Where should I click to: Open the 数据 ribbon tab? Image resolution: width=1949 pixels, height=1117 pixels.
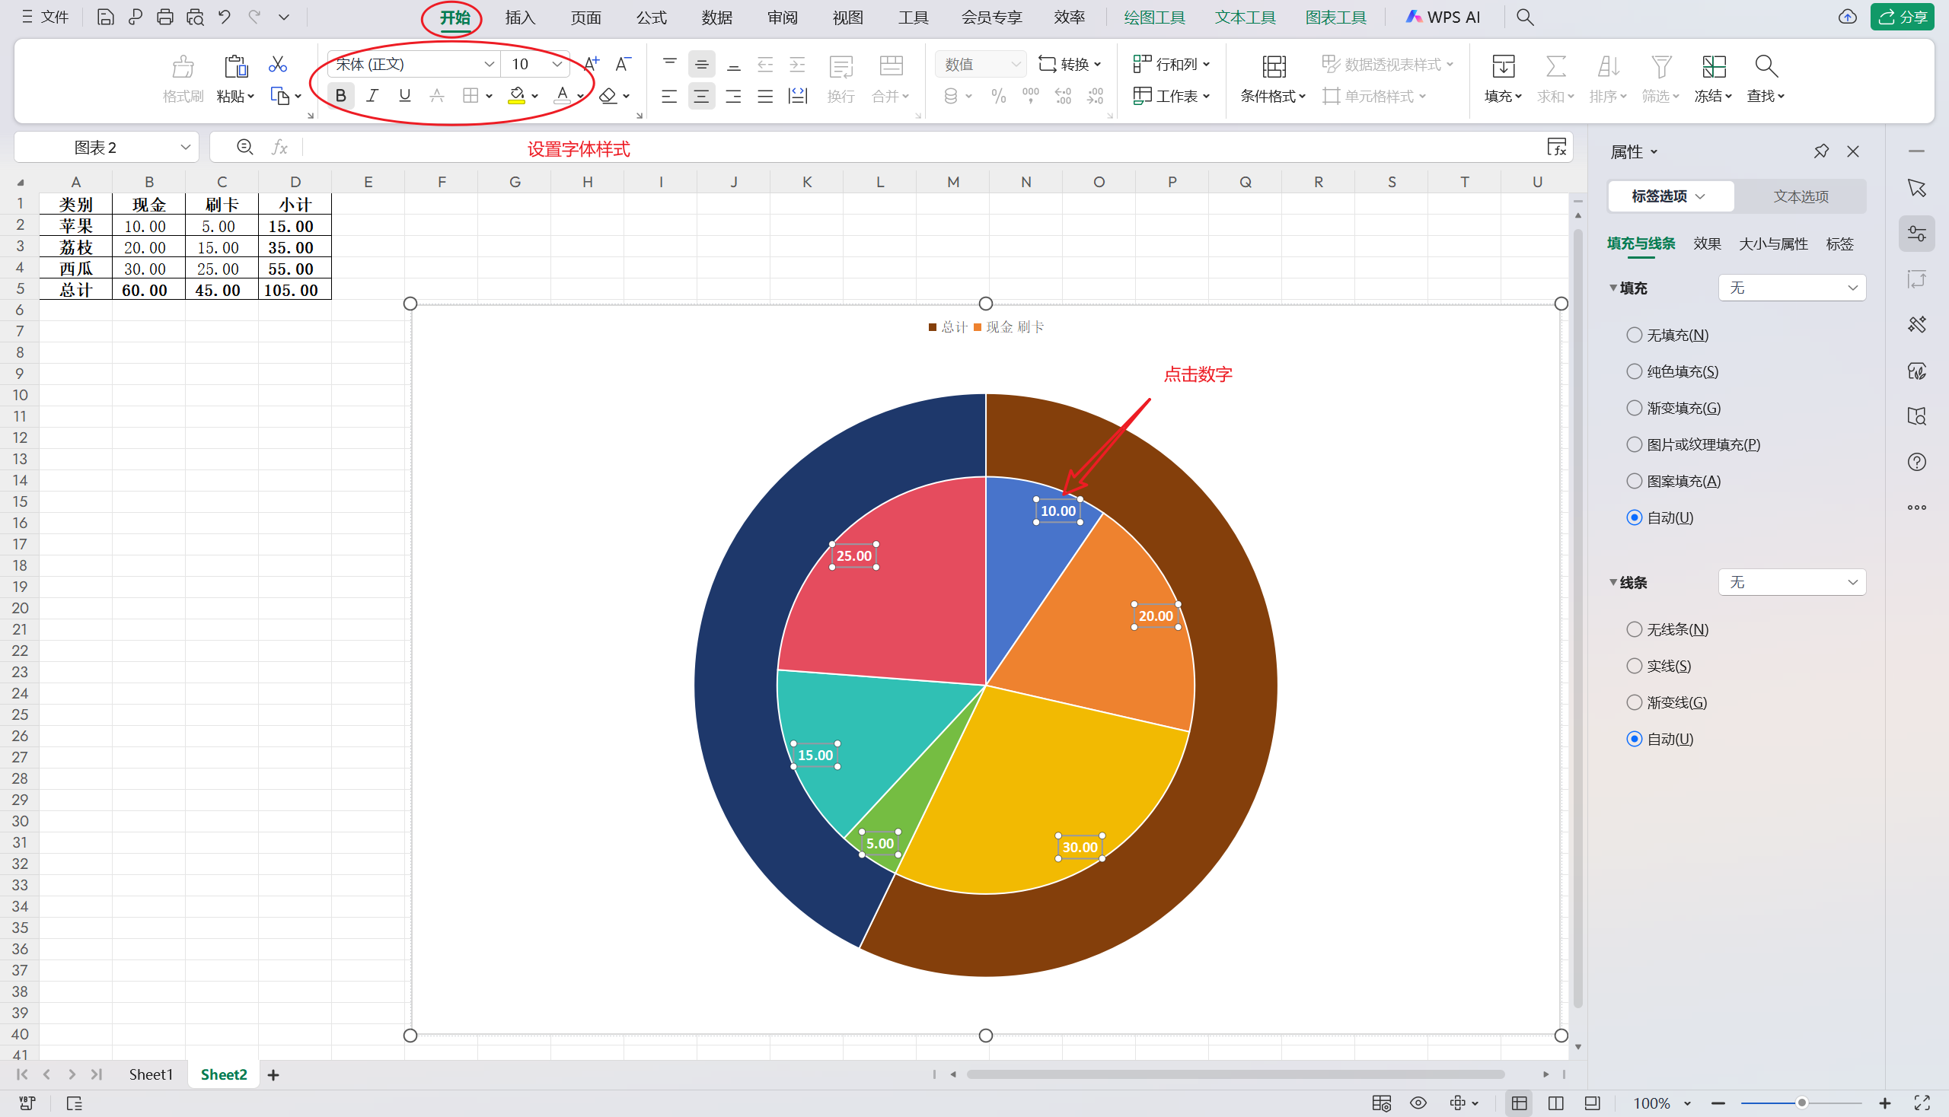click(x=716, y=17)
